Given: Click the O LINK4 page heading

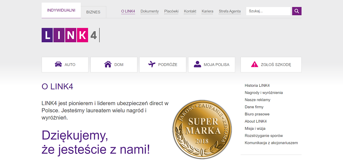Looking at the screenshot, I should (57, 87).
